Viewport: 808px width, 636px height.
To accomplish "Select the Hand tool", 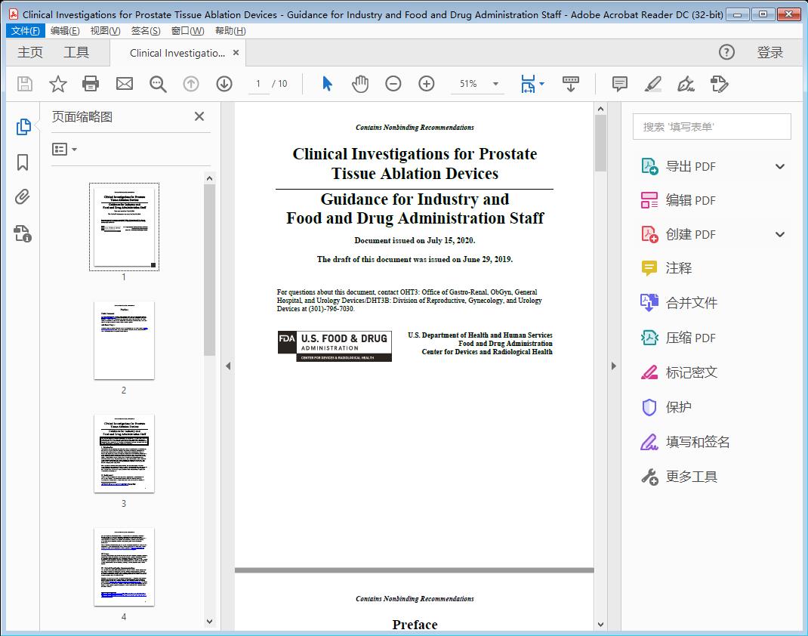I will coord(360,84).
